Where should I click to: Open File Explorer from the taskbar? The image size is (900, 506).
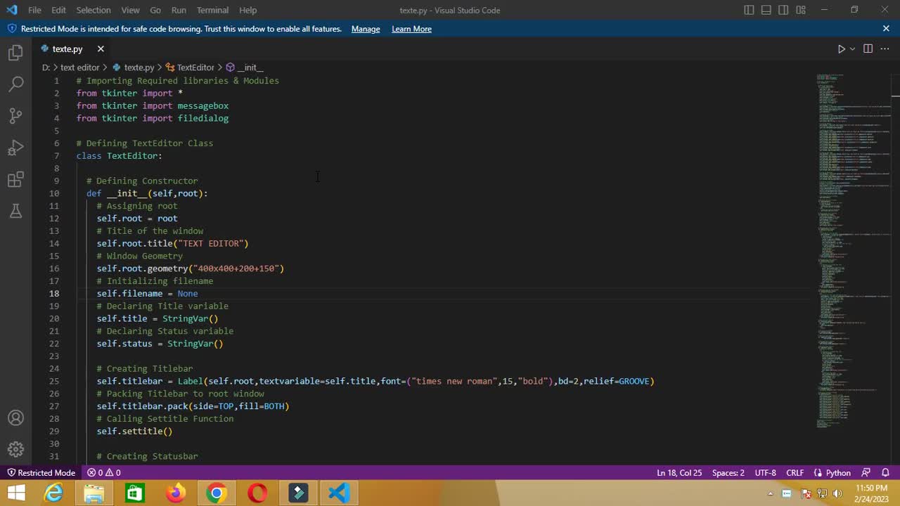(x=94, y=493)
